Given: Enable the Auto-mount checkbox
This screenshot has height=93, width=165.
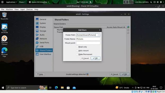Looking at the screenshot, I should click(x=77, y=51).
